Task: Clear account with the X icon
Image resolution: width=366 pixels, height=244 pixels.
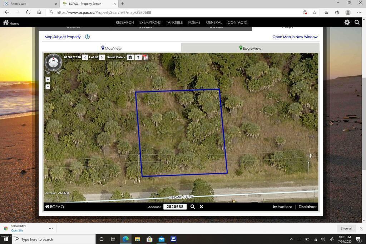Action: (x=201, y=206)
